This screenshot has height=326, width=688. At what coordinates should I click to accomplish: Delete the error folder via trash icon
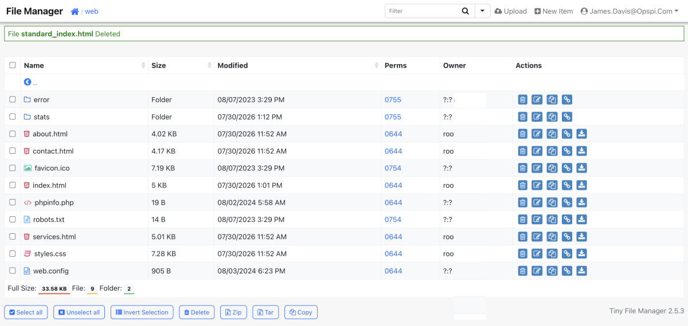pos(522,100)
